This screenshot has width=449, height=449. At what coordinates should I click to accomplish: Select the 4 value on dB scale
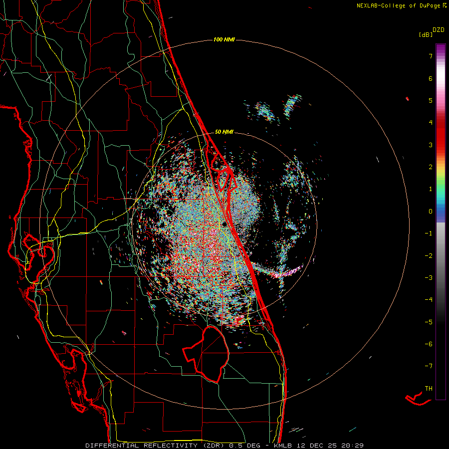click(x=431, y=123)
